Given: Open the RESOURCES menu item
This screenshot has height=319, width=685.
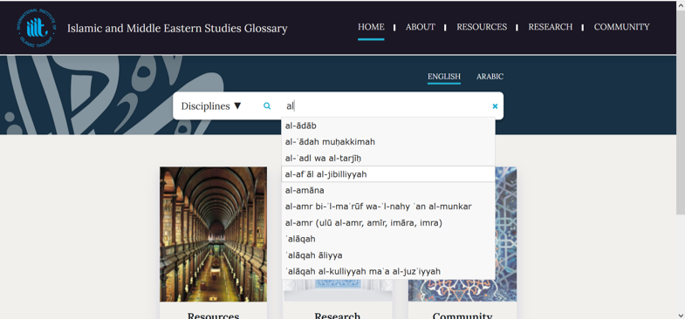Looking at the screenshot, I should (482, 27).
